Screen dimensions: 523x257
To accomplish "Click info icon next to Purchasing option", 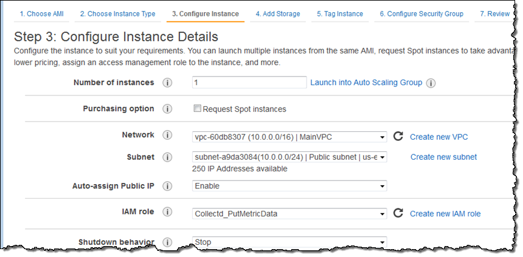I will pyautogui.click(x=167, y=109).
